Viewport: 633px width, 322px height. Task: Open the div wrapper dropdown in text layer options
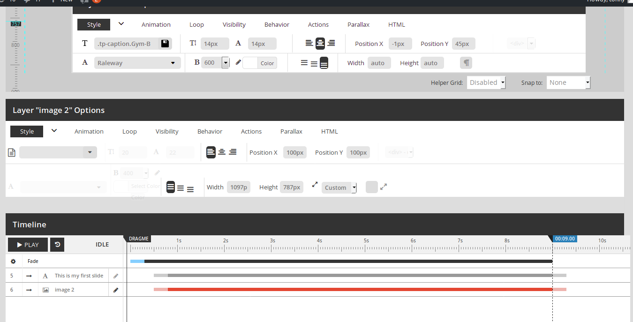click(521, 44)
